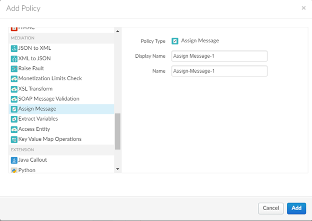
Task: Cancel the Add Policy dialog
Action: pos(270,208)
